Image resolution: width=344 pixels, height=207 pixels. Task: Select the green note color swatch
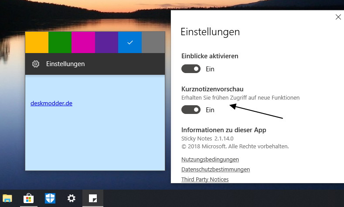60,42
